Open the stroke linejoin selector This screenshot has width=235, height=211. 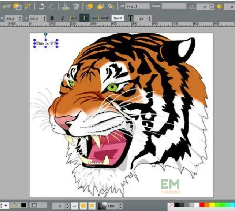83,206
